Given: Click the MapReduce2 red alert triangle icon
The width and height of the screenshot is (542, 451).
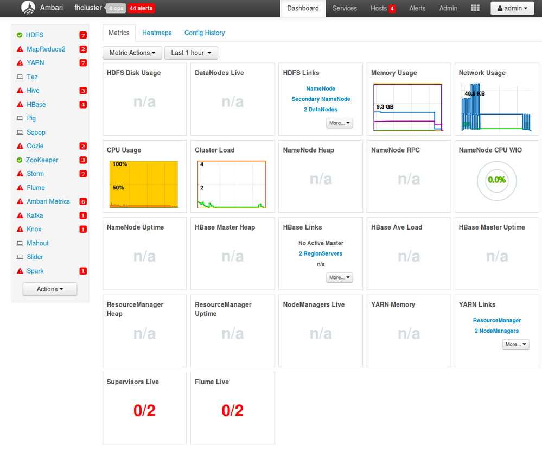Looking at the screenshot, I should pos(20,49).
